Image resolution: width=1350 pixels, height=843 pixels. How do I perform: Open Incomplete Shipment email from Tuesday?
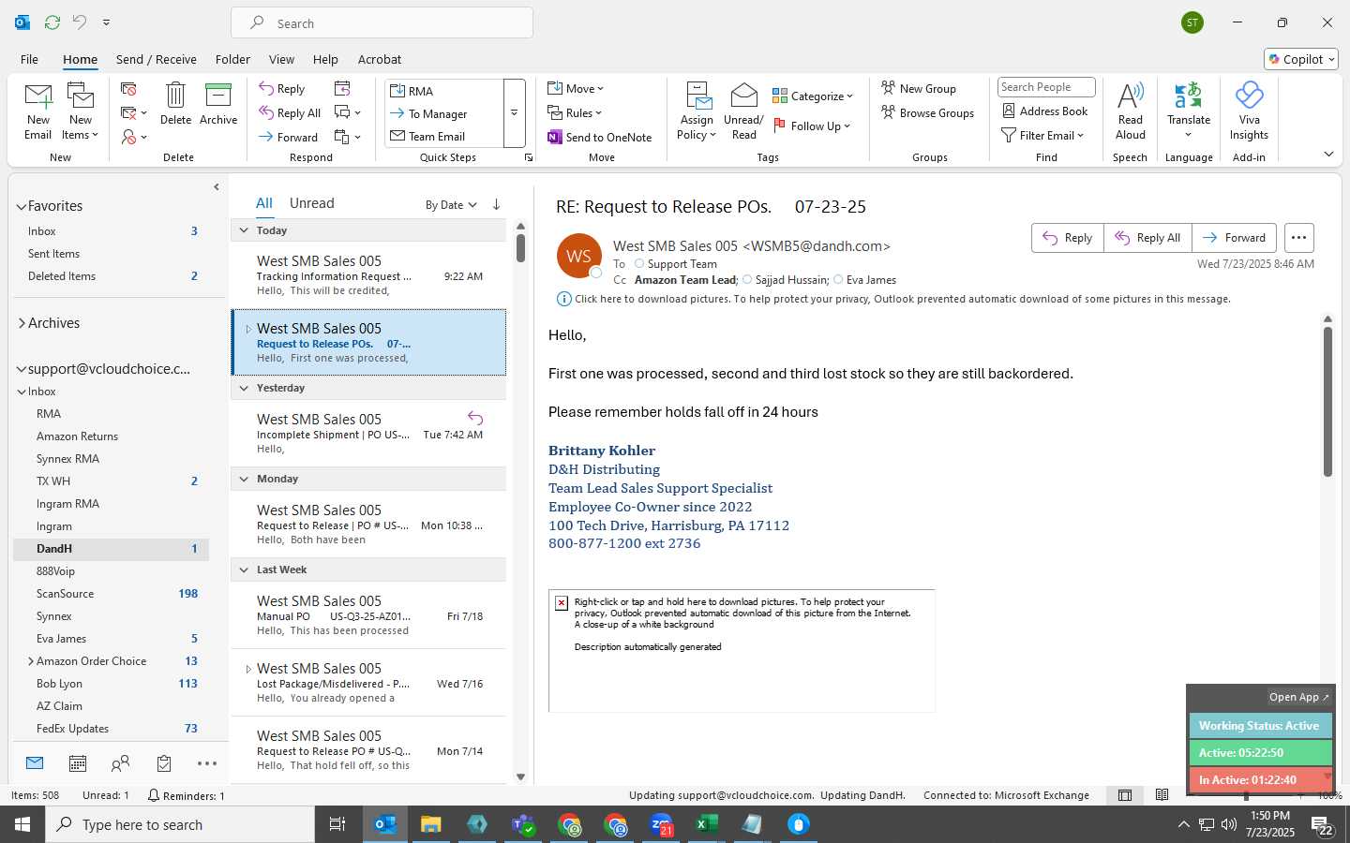pos(368,433)
